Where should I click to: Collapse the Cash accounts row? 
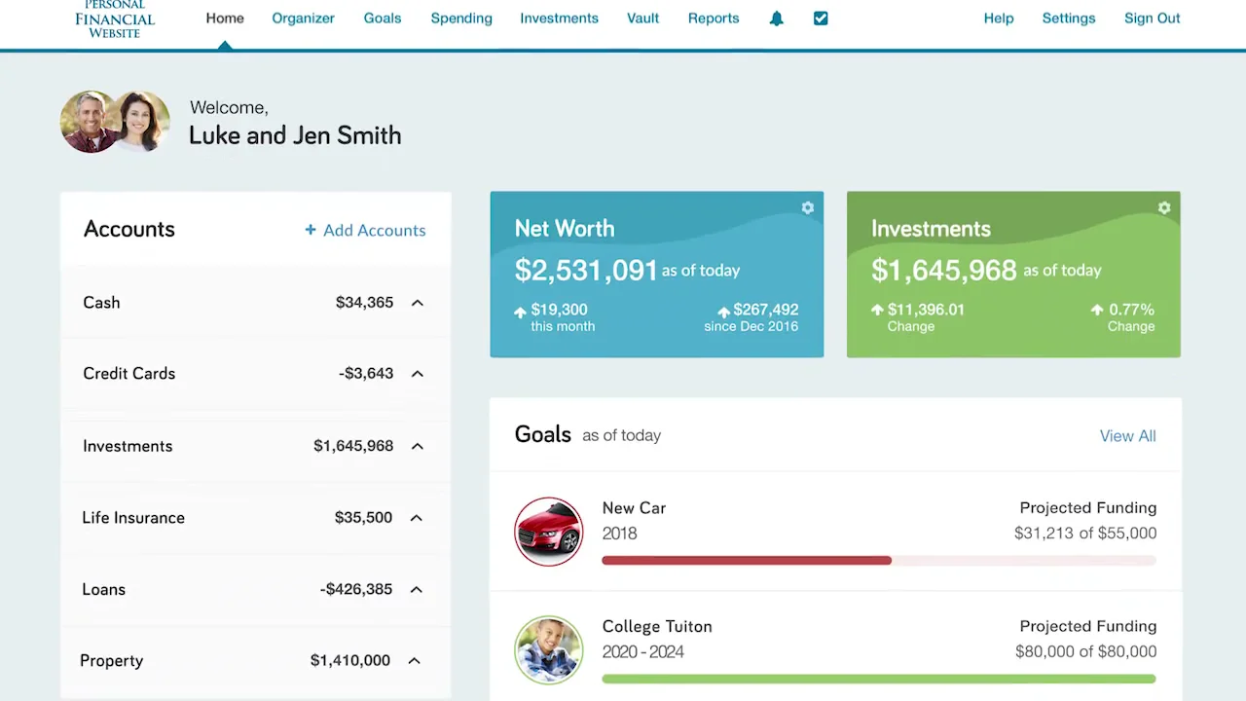417,303
